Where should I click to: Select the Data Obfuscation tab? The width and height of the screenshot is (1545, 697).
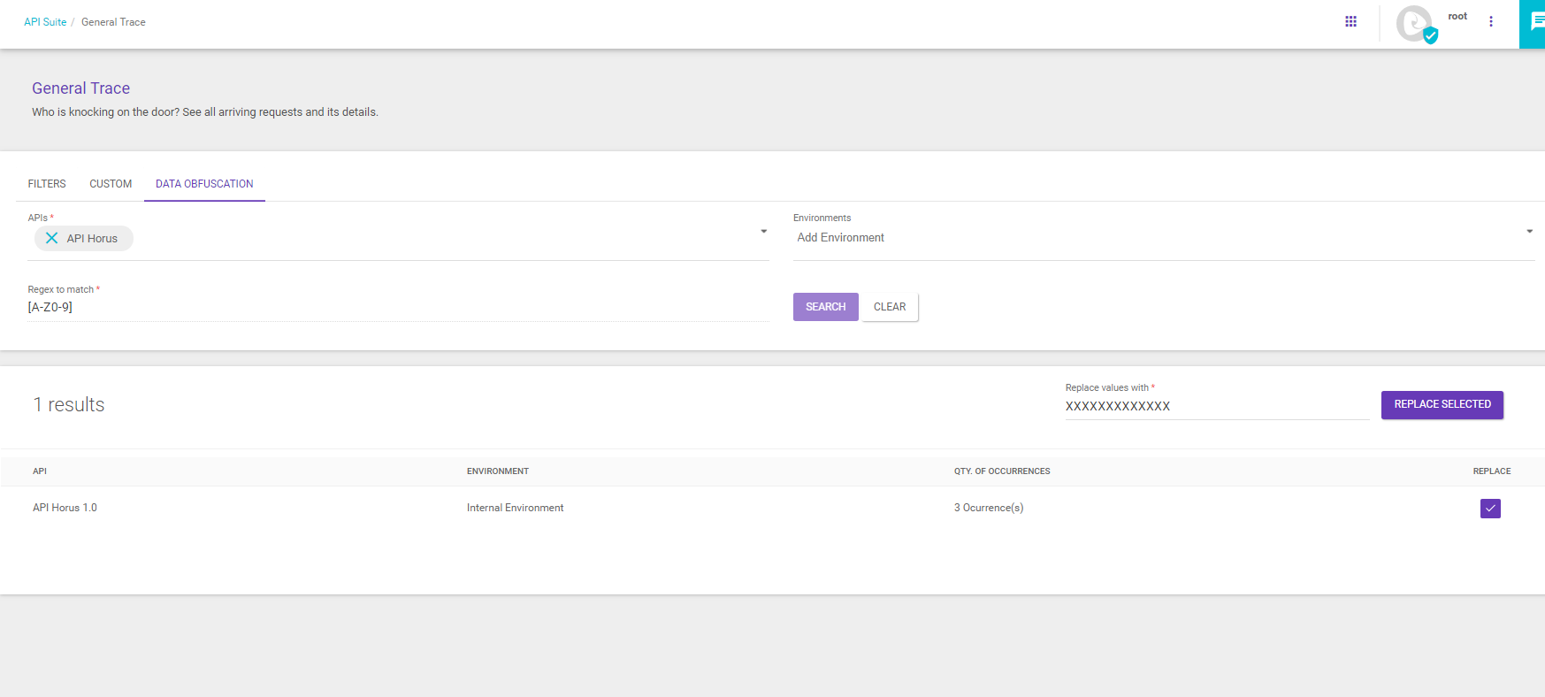tap(204, 184)
